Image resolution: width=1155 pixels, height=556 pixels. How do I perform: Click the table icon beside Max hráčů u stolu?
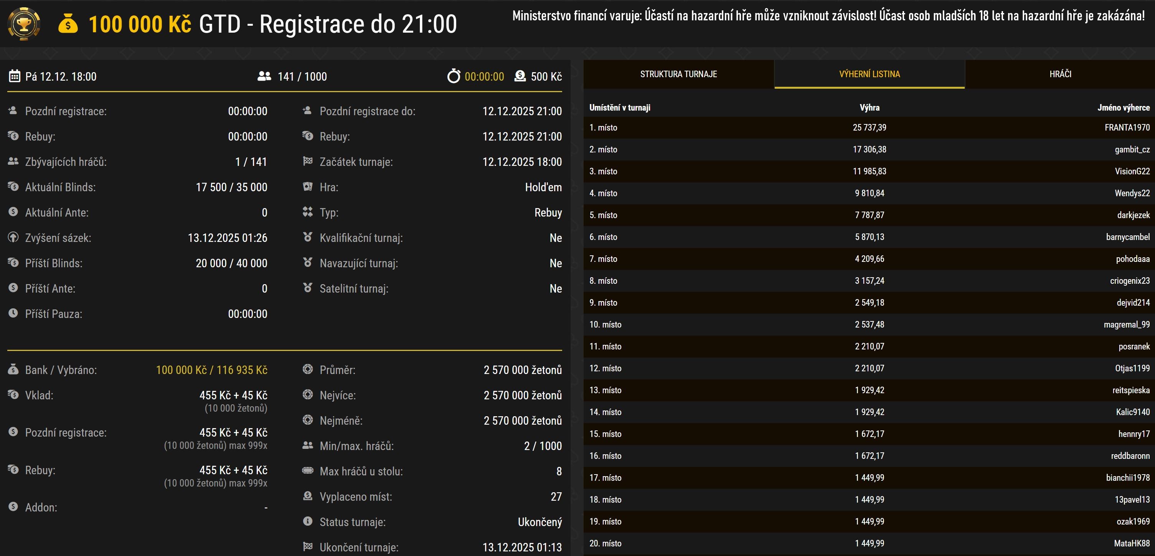tap(308, 470)
